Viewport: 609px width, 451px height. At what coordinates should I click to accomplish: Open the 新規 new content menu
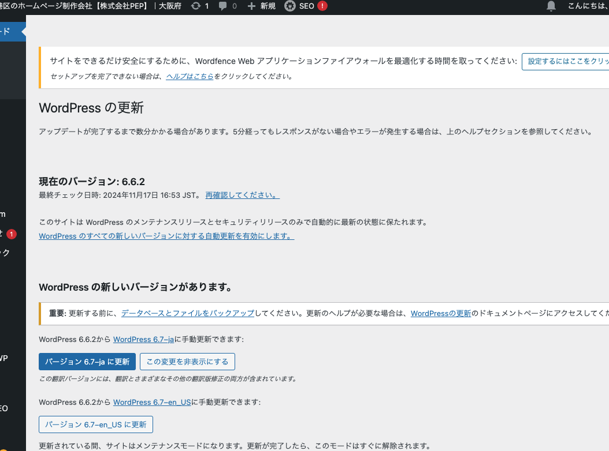click(268, 6)
